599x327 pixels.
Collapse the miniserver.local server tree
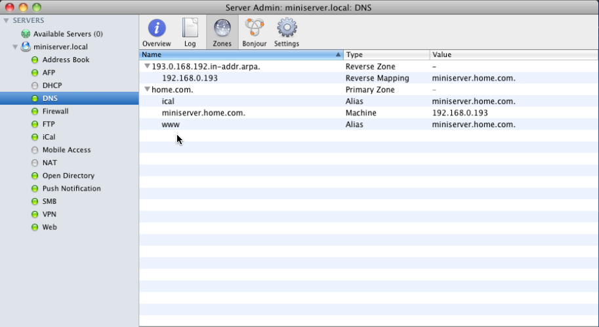coord(15,47)
